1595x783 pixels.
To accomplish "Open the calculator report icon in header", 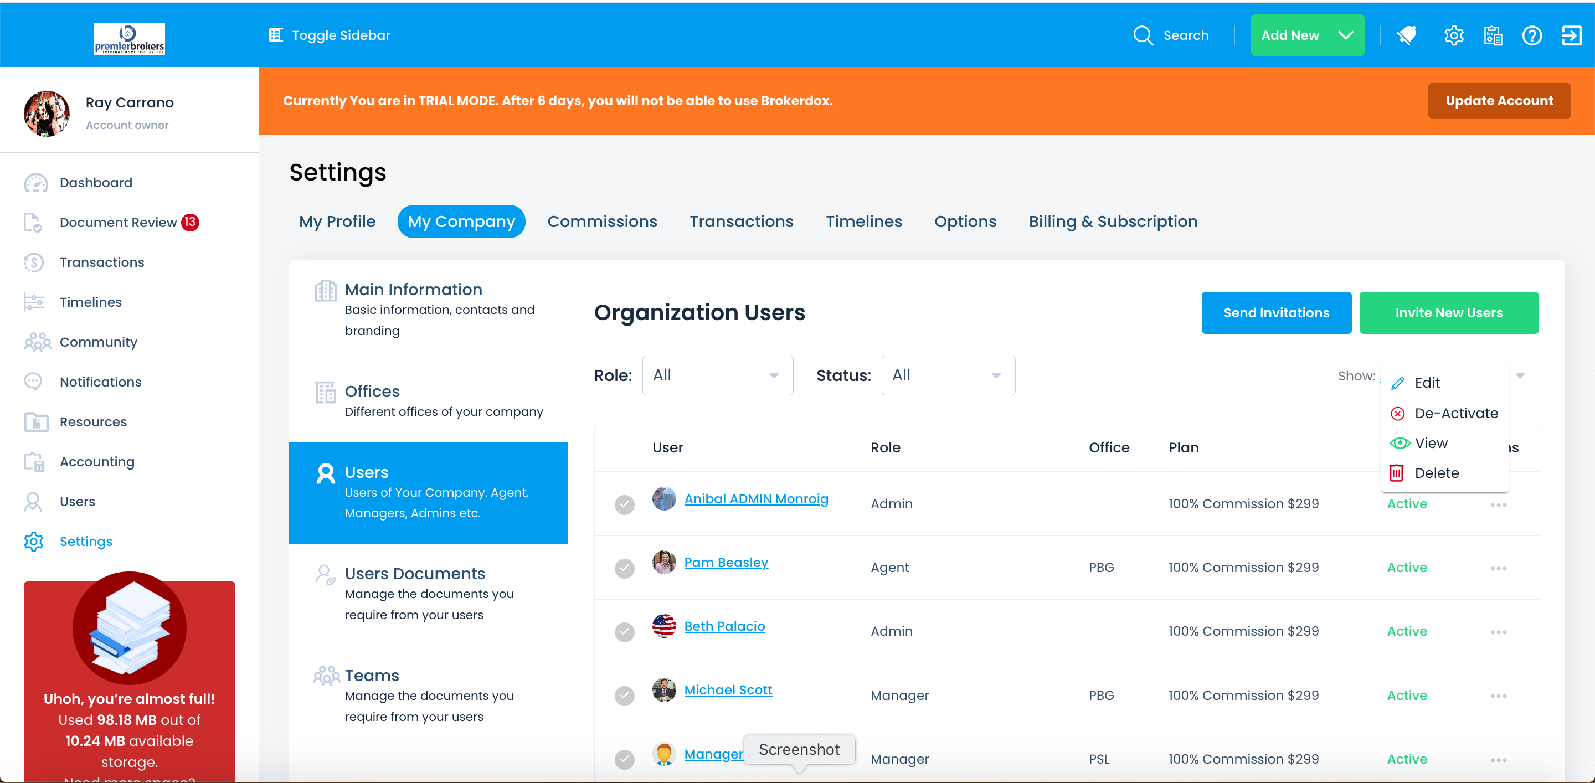I will pos(1493,35).
